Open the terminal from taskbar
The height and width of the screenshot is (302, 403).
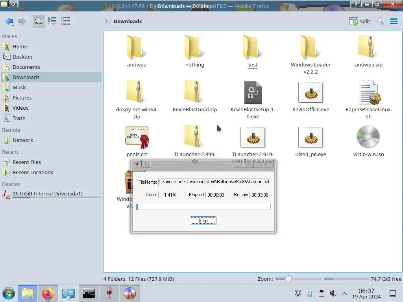(x=89, y=293)
